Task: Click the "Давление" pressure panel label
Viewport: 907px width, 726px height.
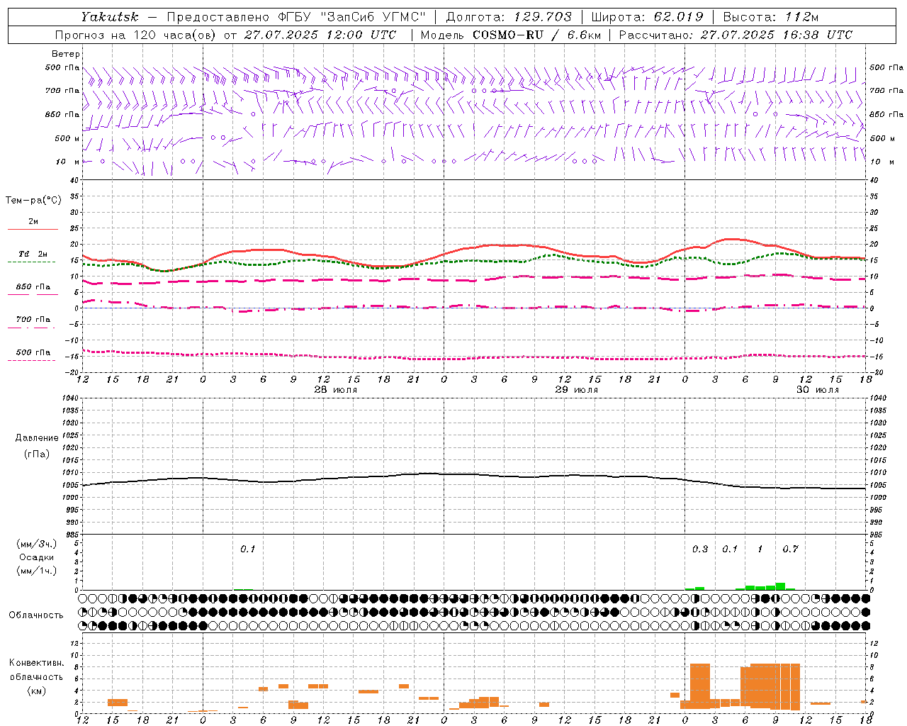Action: click(37, 438)
